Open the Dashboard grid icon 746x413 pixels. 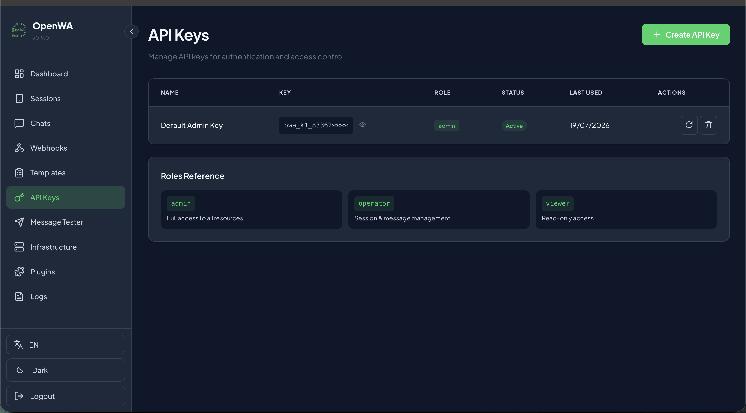pyautogui.click(x=19, y=74)
